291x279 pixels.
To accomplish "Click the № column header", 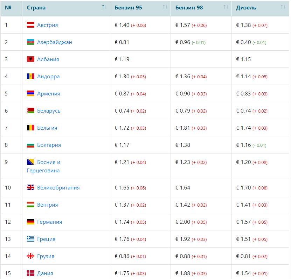I will tap(8, 8).
